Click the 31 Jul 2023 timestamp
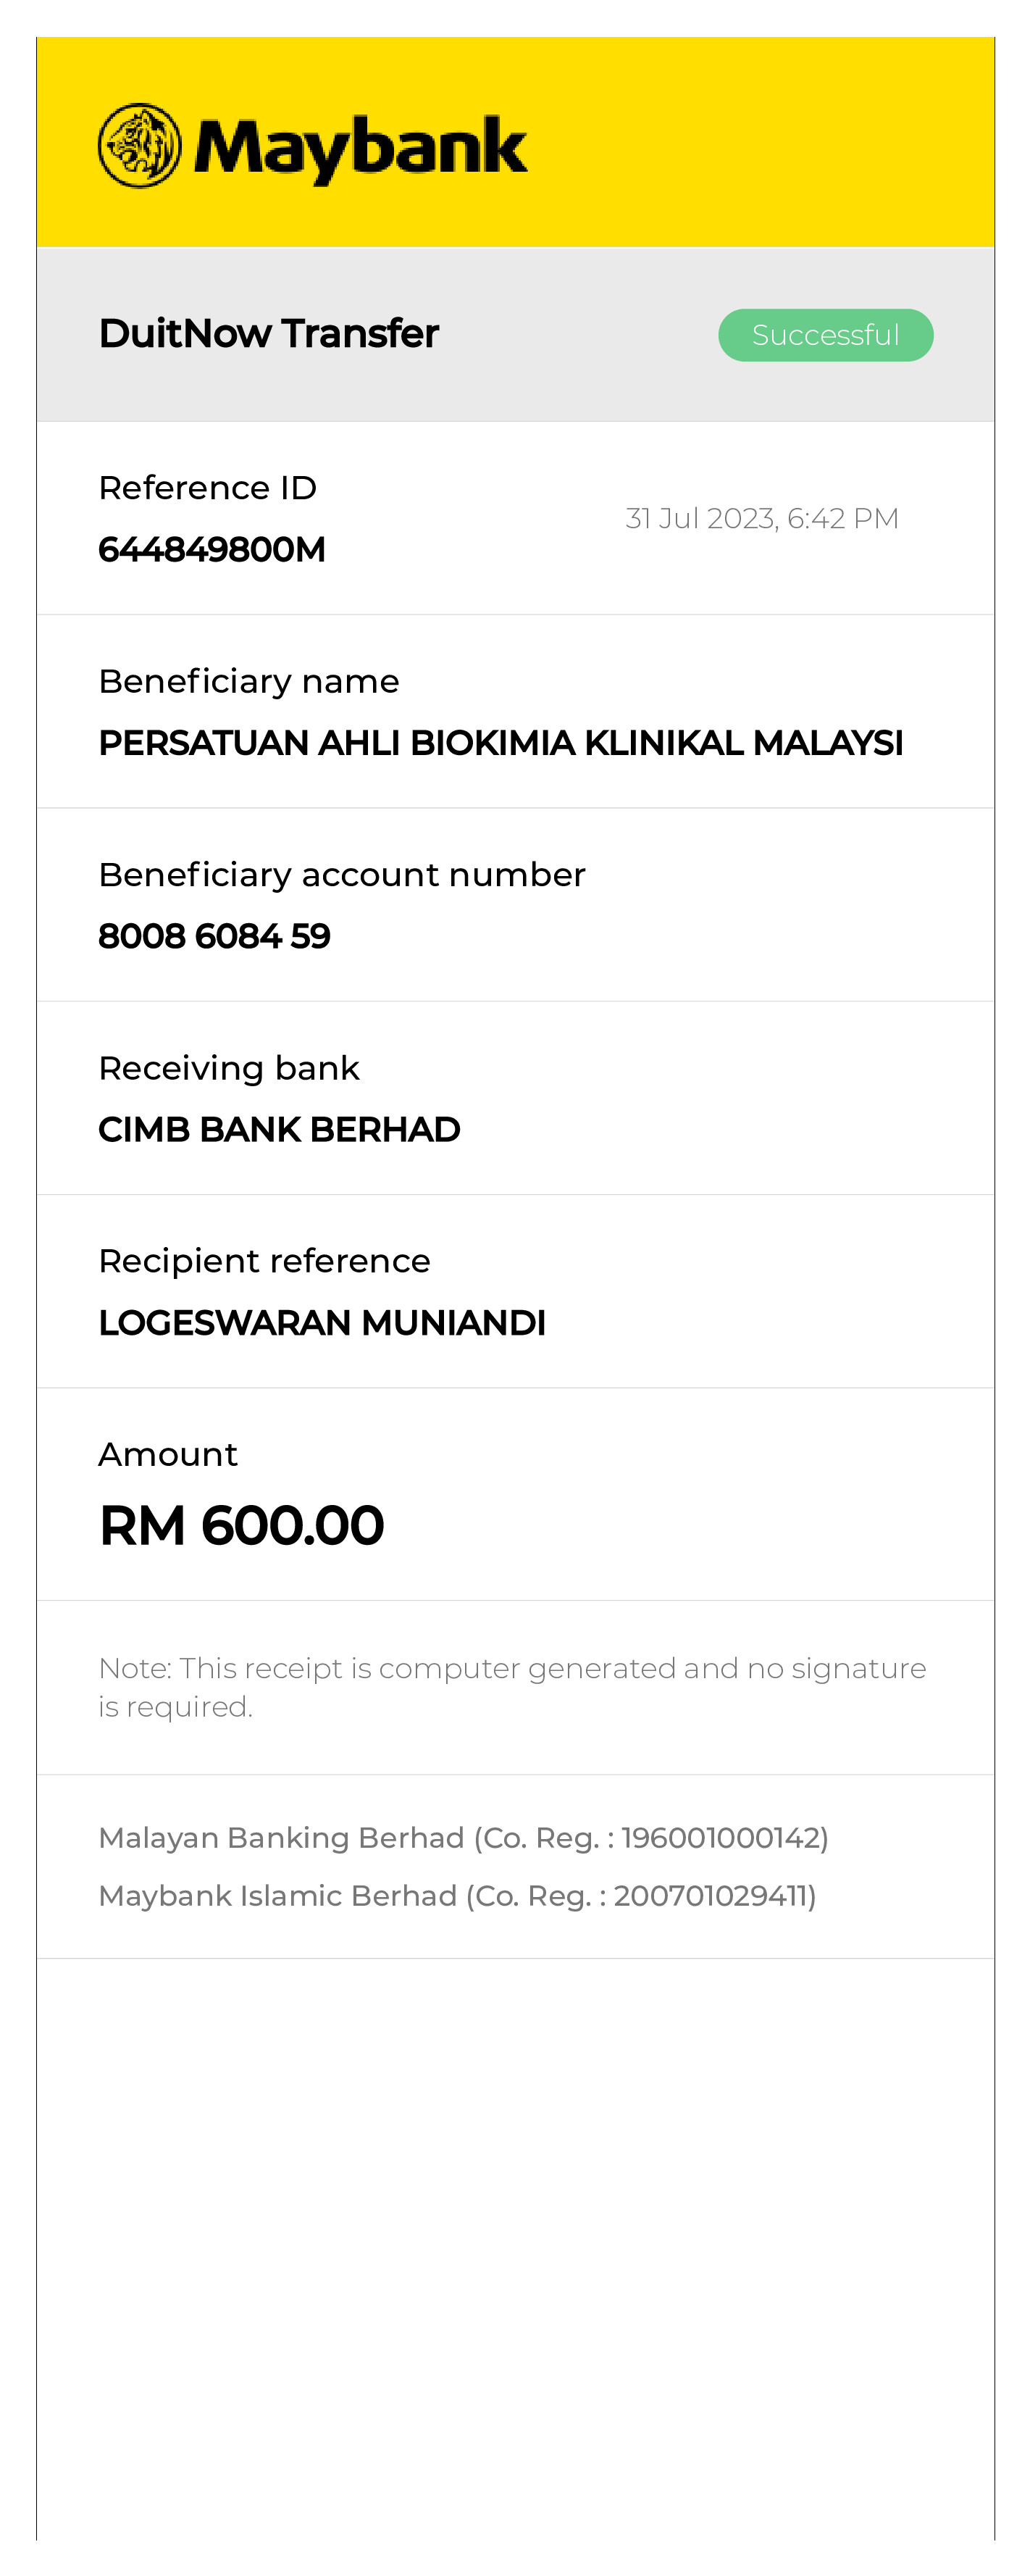The image size is (1030, 2576). 761,518
